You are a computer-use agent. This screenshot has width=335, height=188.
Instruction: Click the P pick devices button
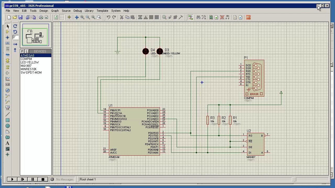pyautogui.click(x=22, y=51)
